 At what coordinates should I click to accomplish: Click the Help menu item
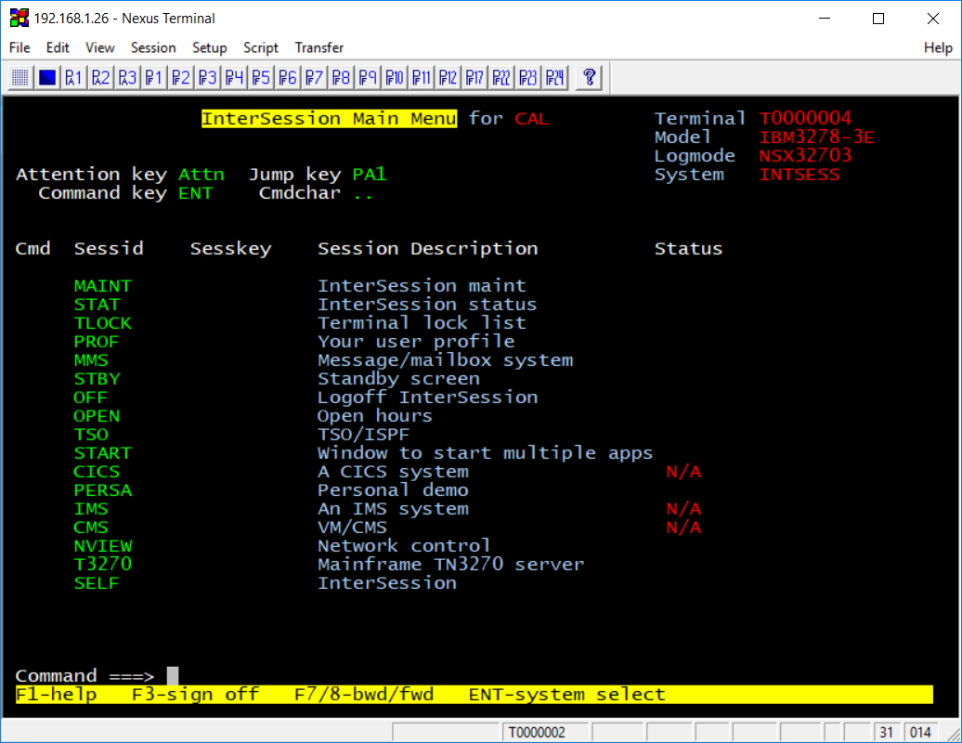click(938, 47)
